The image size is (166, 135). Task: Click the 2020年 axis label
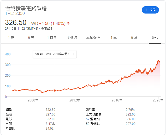(x=158, y=100)
